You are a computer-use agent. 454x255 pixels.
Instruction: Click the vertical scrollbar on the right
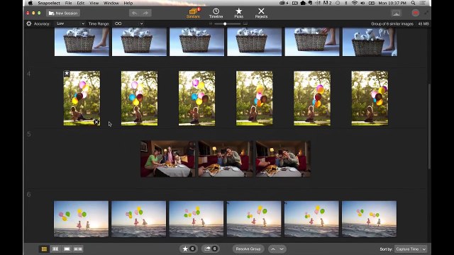[429, 126]
